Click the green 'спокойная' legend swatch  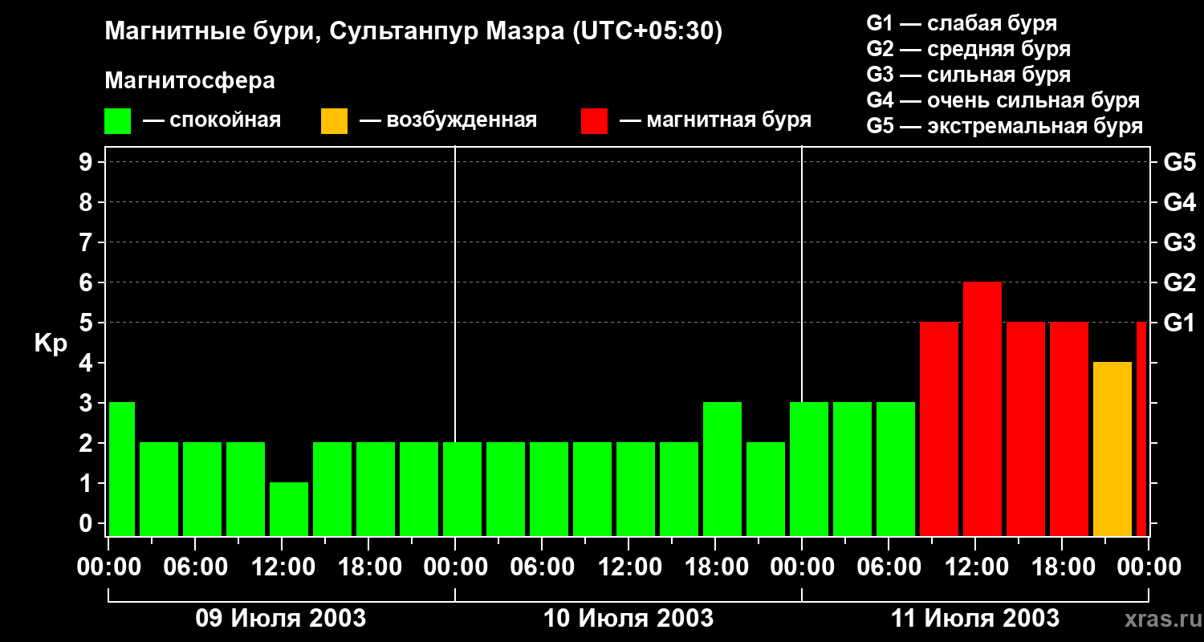118,121
